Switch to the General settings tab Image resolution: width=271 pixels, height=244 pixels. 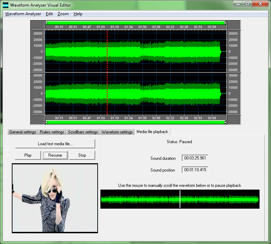pos(23,132)
